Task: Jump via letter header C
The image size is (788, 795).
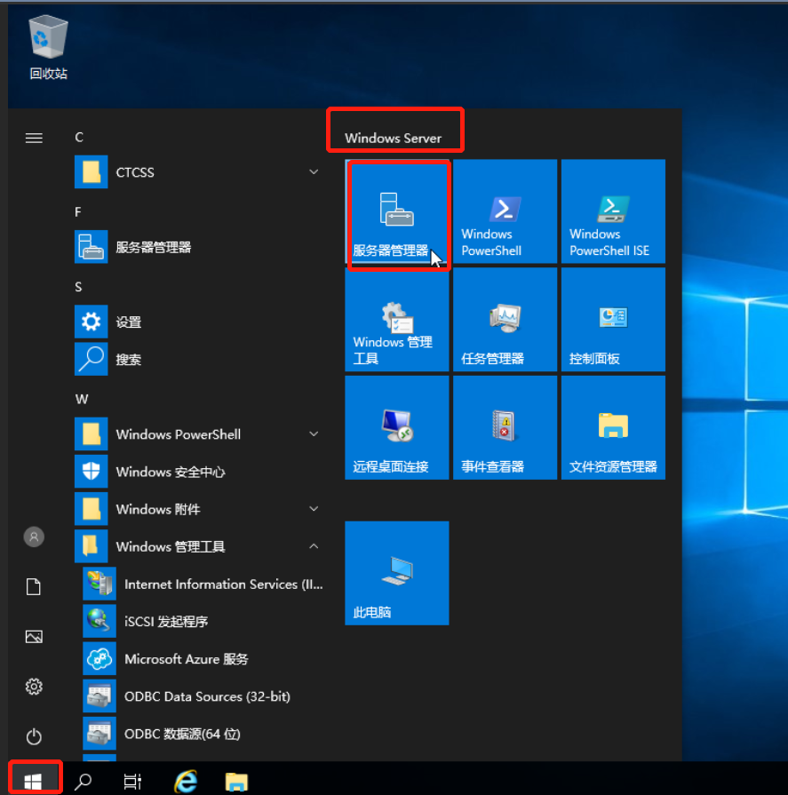Action: pyautogui.click(x=79, y=138)
